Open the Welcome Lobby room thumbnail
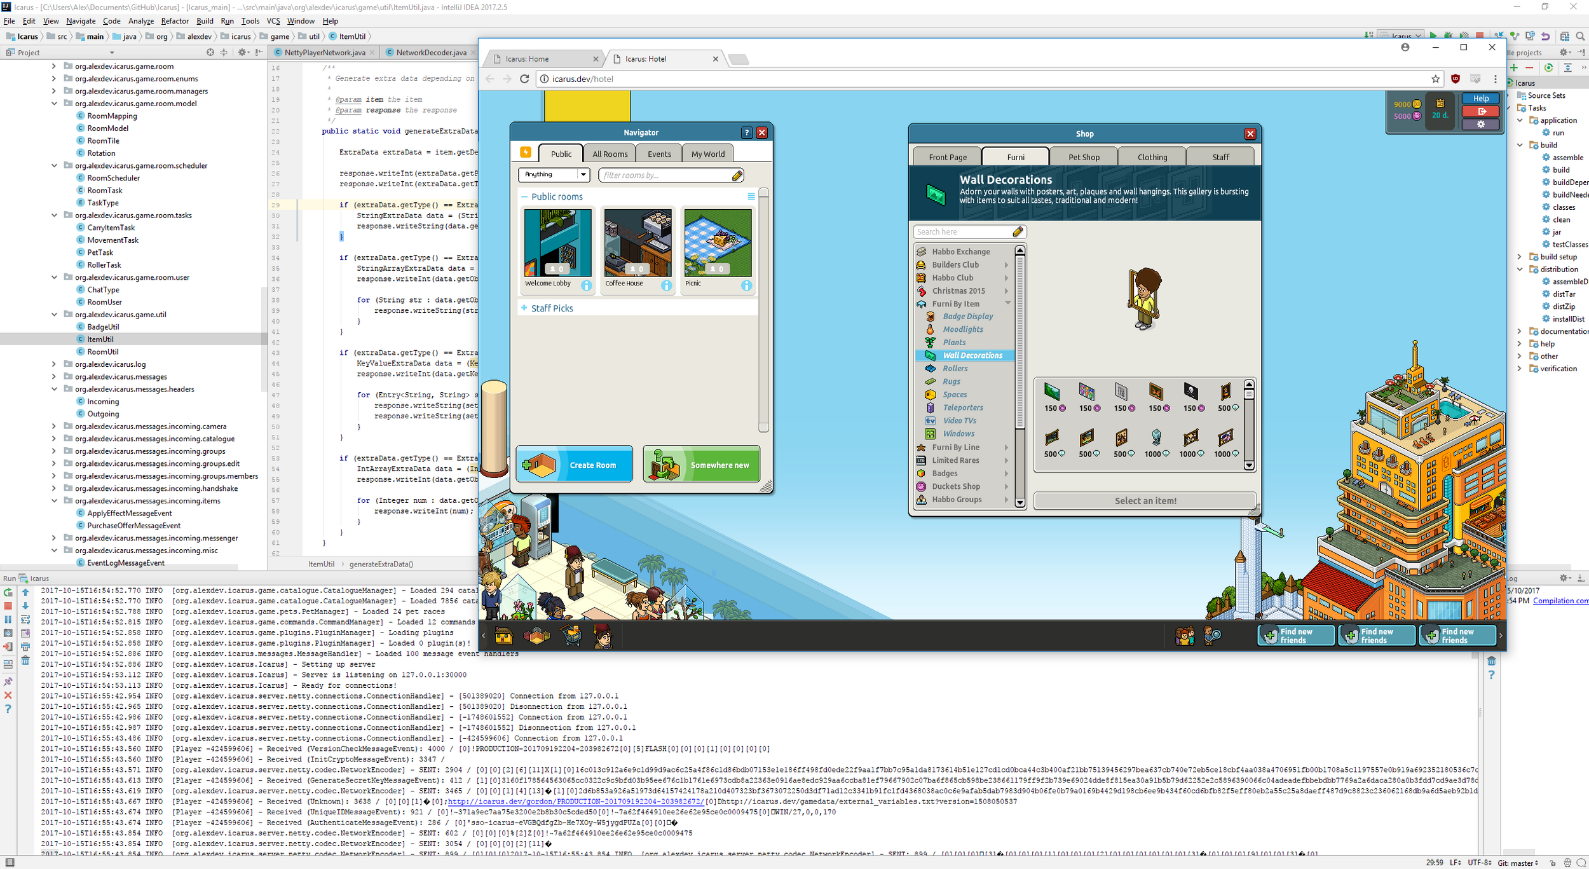 tap(557, 243)
